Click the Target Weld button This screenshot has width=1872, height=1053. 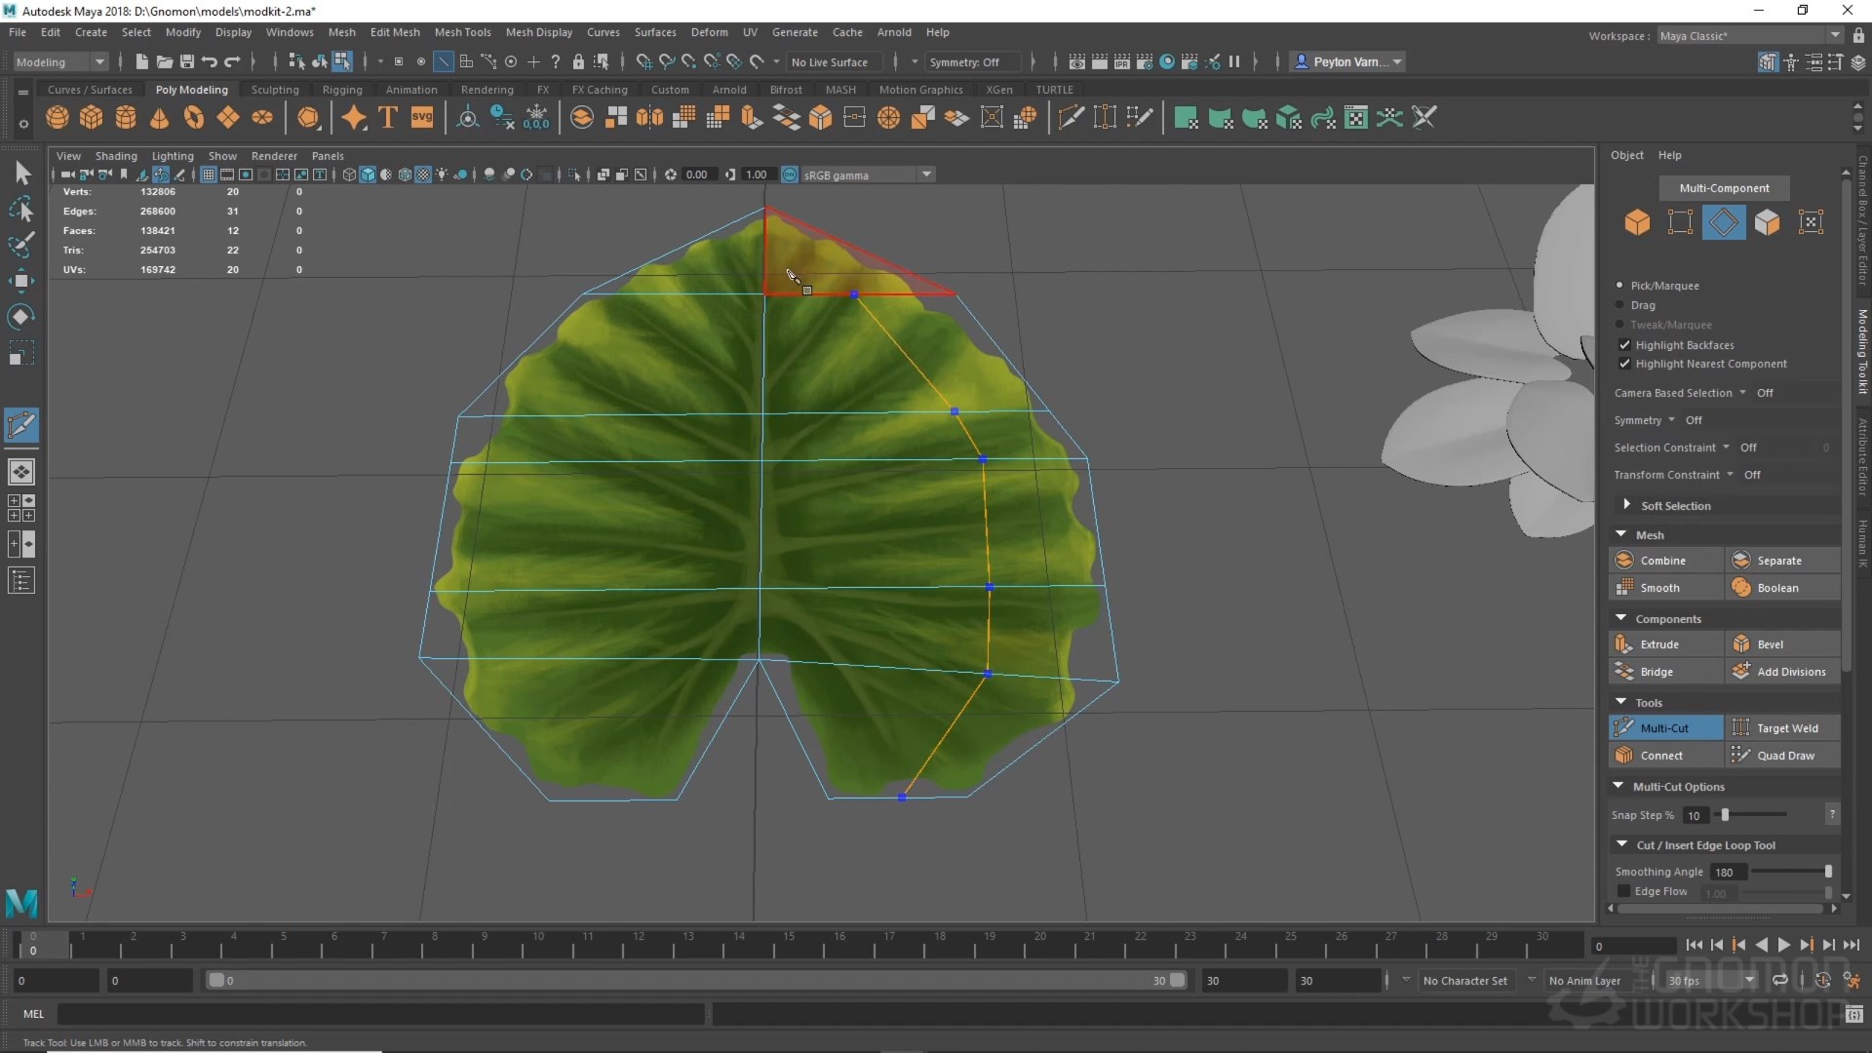(1786, 728)
